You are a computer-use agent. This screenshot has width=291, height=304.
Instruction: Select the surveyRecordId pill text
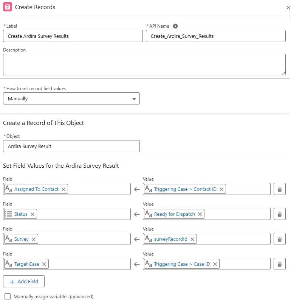[x=171, y=239]
